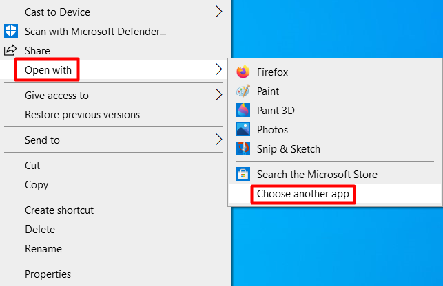
Task: Click the Microsoft Store bag icon
Action: [x=243, y=174]
